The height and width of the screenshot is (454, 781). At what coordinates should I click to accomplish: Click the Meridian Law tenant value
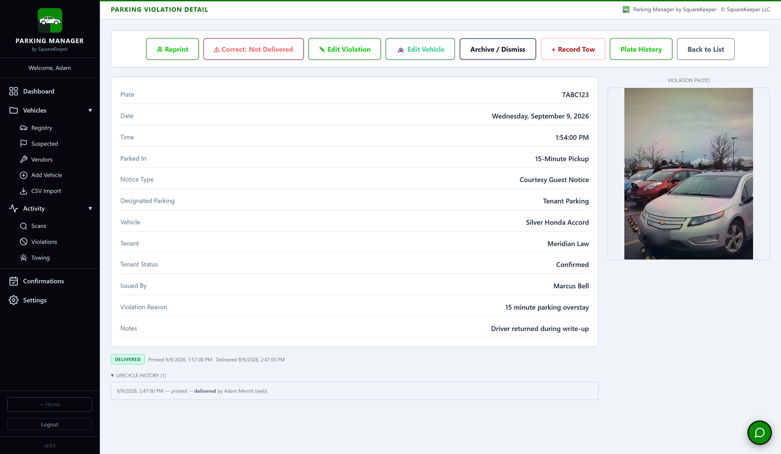point(568,244)
